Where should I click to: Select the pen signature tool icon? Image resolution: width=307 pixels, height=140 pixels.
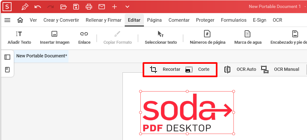tap(25, 7)
